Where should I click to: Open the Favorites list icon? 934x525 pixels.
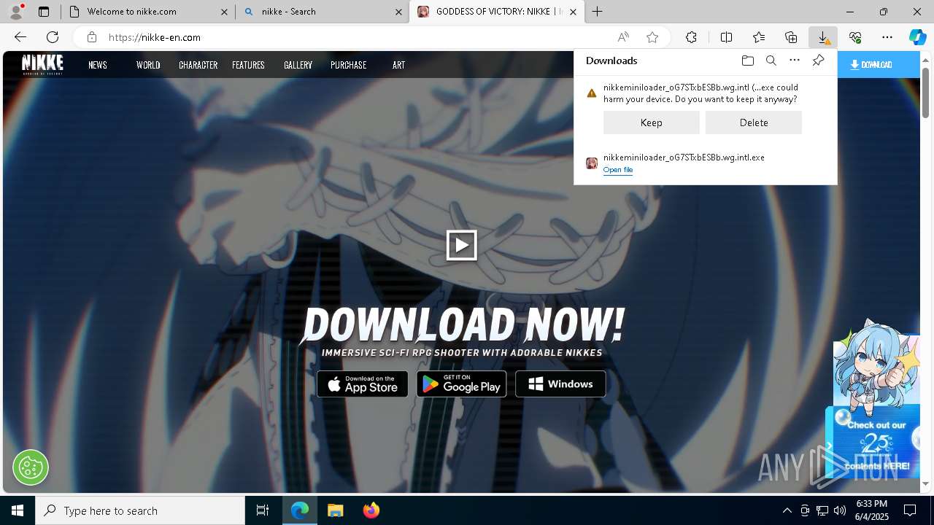[759, 37]
